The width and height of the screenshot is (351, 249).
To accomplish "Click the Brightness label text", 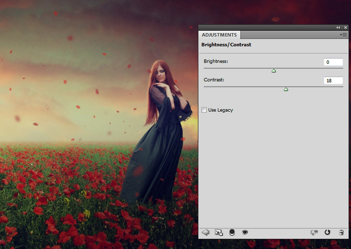I will pyautogui.click(x=216, y=62).
